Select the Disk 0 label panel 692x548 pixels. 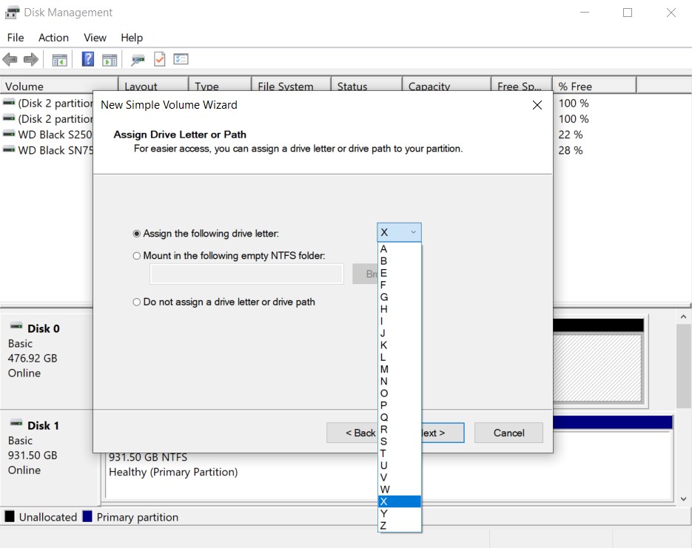(x=47, y=360)
